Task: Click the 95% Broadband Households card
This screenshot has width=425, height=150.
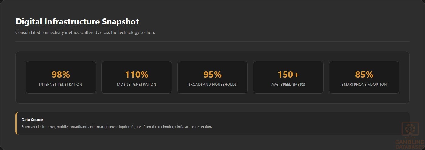Action: pos(212,77)
